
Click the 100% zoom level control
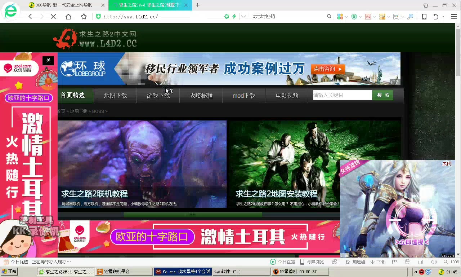click(452, 262)
